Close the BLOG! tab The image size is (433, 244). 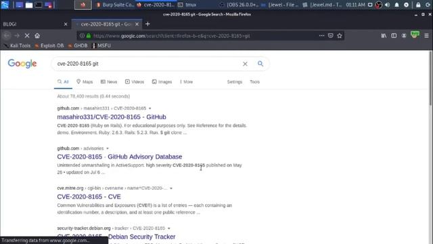(x=66, y=24)
